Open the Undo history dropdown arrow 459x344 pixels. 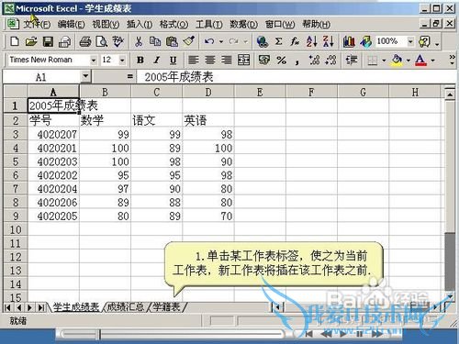click(x=221, y=41)
